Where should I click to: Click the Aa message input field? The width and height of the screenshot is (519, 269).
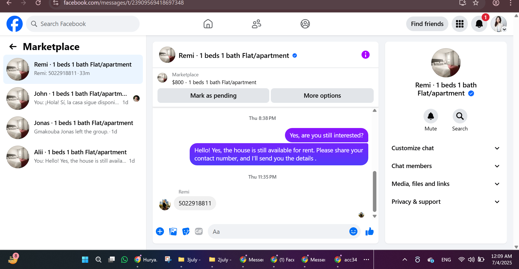(279, 232)
